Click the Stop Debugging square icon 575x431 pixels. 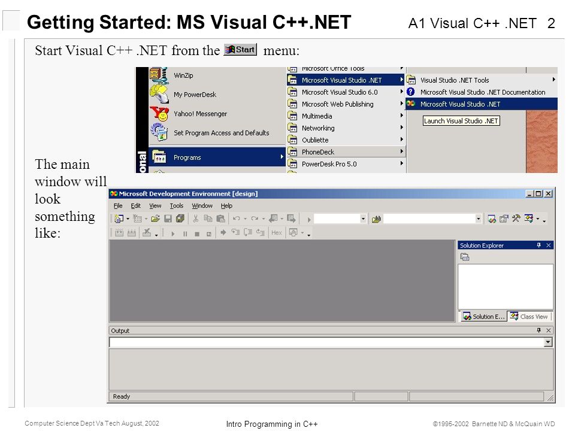(x=197, y=233)
